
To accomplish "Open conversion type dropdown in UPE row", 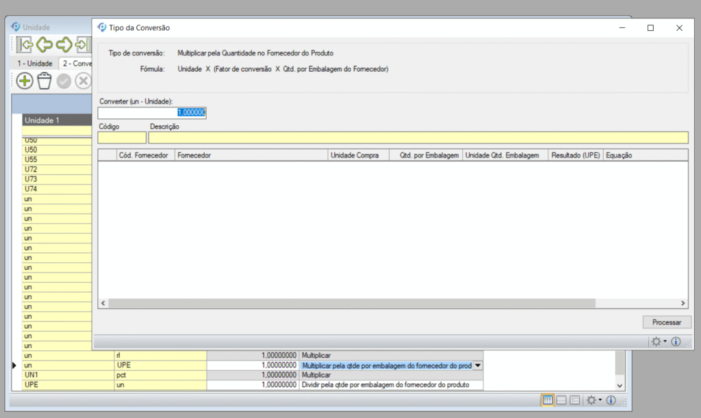I will tap(478, 365).
